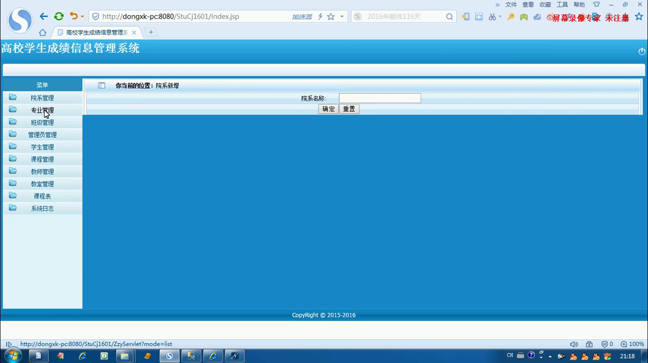
Task: Click the 100% zoom control in the status bar
Action: [632, 344]
